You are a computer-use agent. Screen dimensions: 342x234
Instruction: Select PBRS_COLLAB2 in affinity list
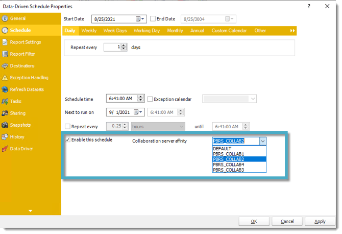coord(239,159)
